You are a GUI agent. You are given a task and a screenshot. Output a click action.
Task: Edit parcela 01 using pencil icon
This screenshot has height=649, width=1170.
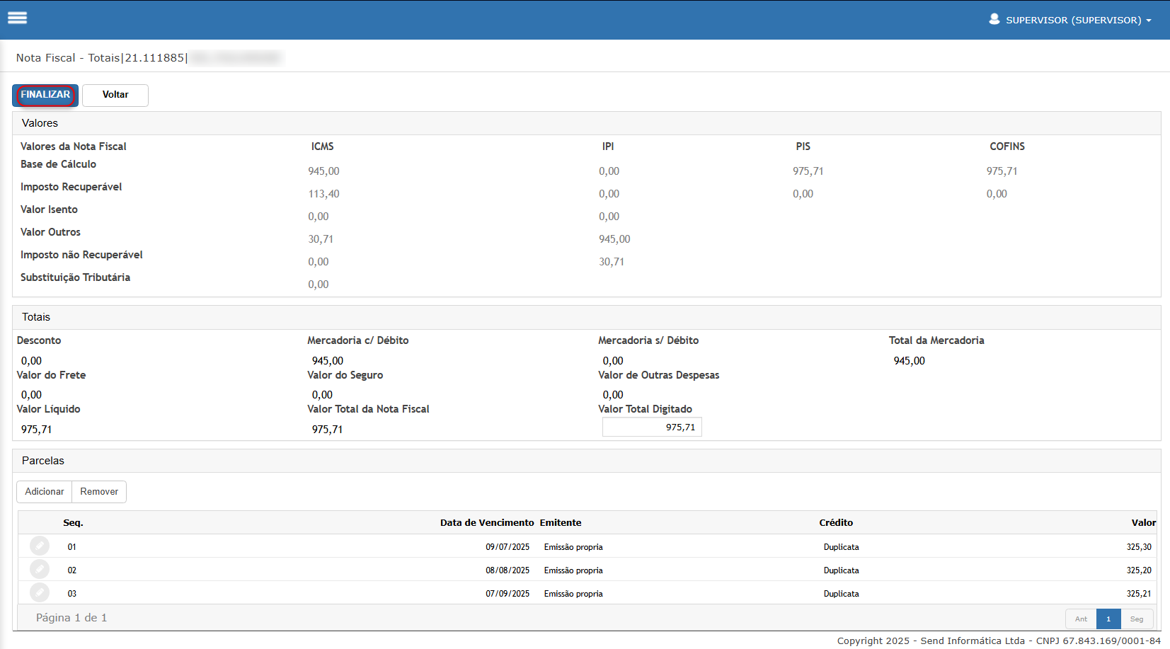[40, 546]
